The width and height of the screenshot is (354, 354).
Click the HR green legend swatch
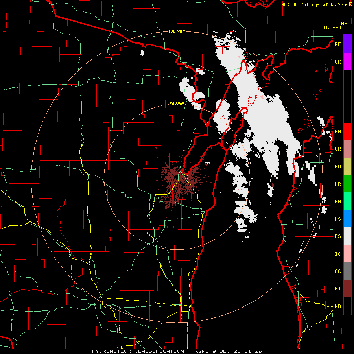pyautogui.click(x=347, y=184)
